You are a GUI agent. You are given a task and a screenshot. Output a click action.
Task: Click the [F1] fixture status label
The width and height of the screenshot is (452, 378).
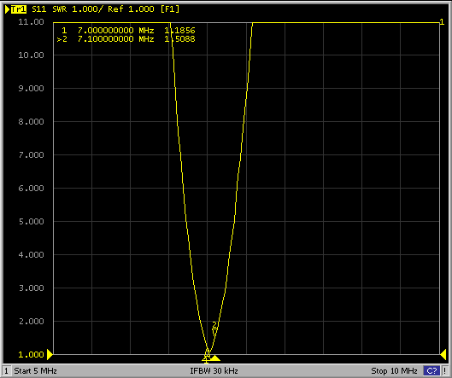(170, 9)
